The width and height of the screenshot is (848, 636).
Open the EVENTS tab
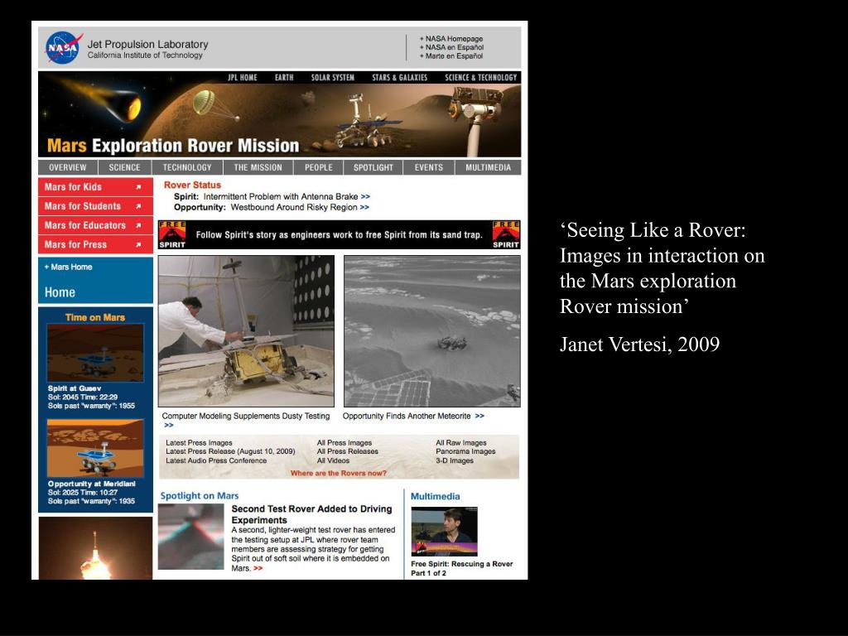pyautogui.click(x=429, y=167)
